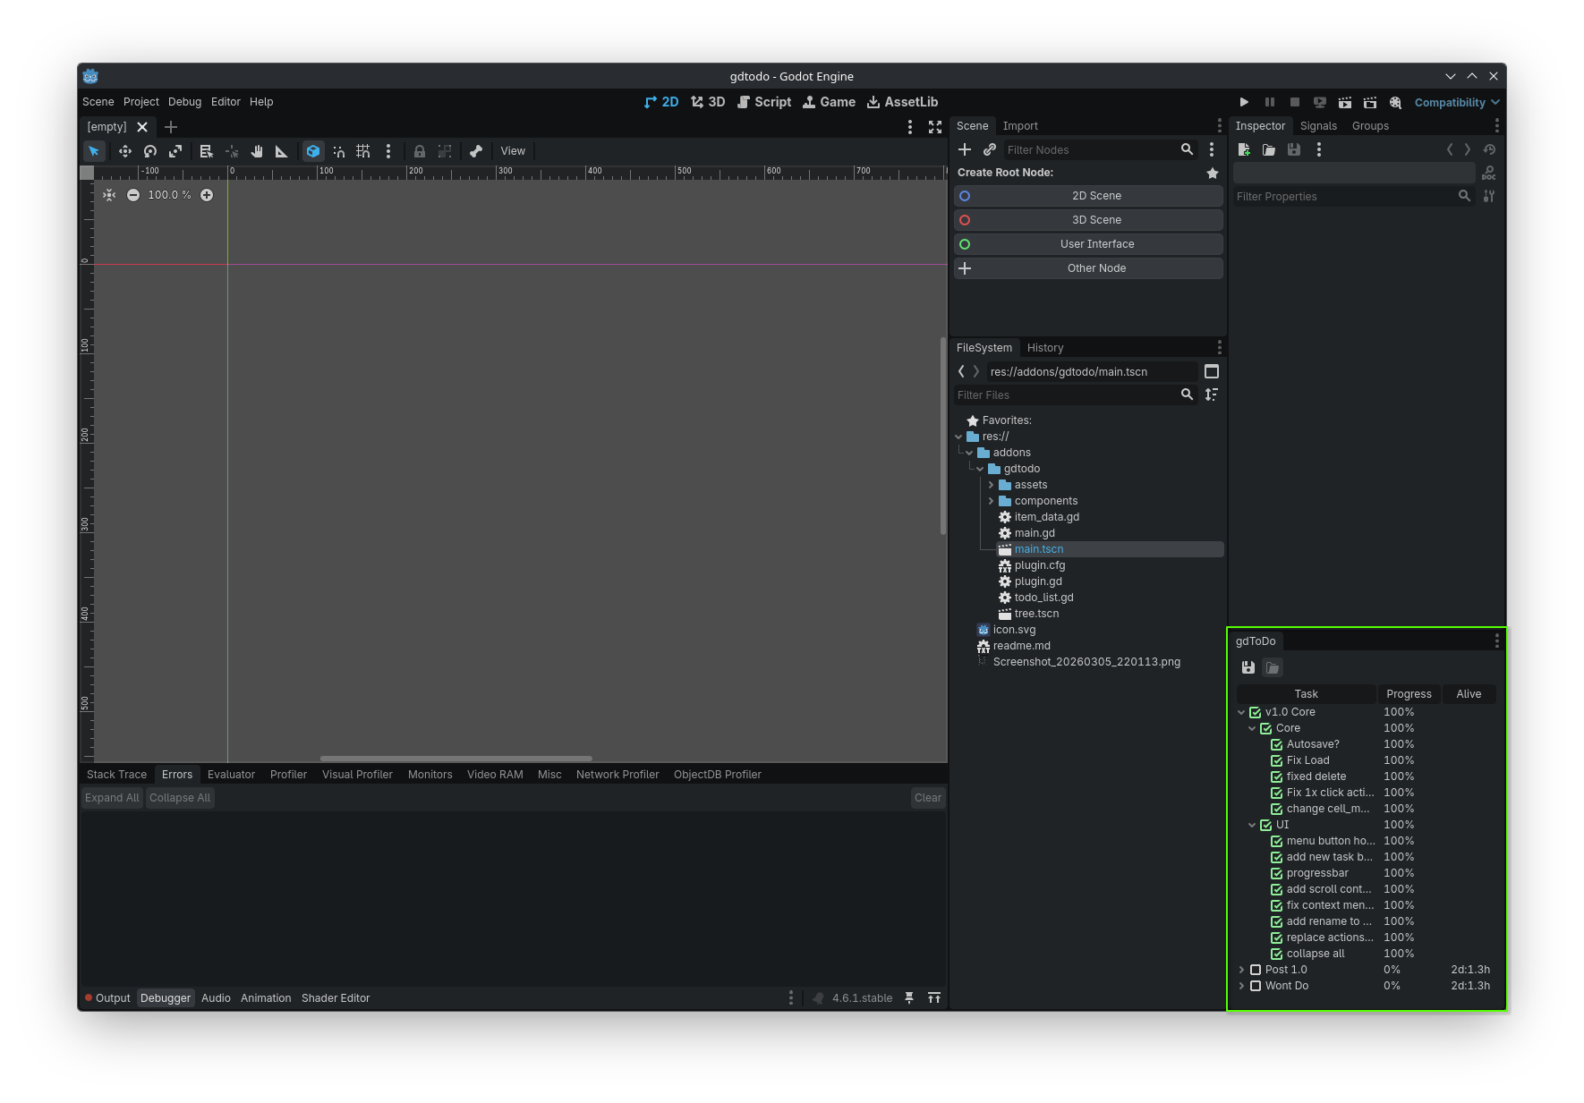Screen dimensions: 1584x1103
Task: Expand the components folder
Action: (x=991, y=501)
